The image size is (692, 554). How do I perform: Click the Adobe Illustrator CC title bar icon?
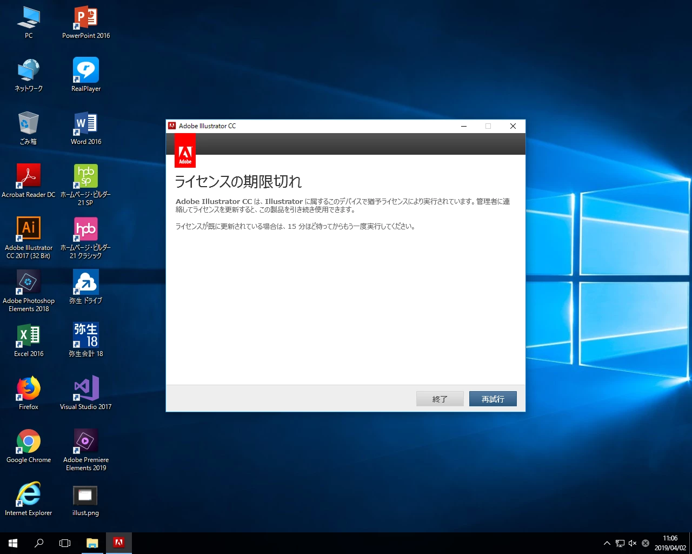172,126
